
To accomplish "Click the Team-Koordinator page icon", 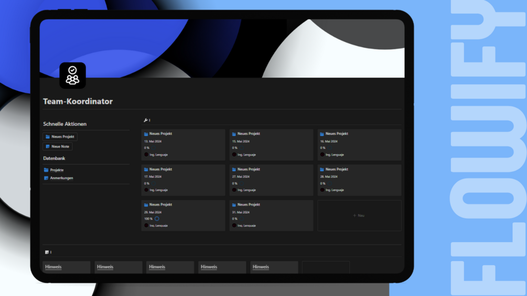I will click(72, 75).
